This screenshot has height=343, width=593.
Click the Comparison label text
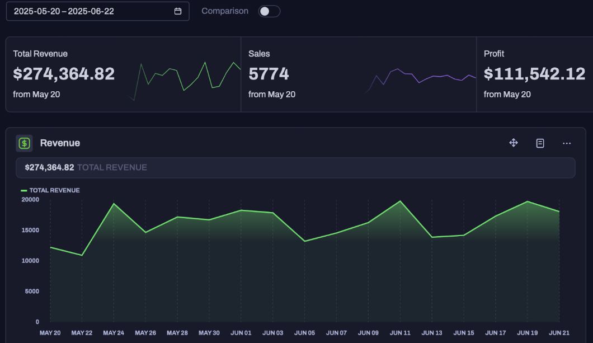coord(225,11)
